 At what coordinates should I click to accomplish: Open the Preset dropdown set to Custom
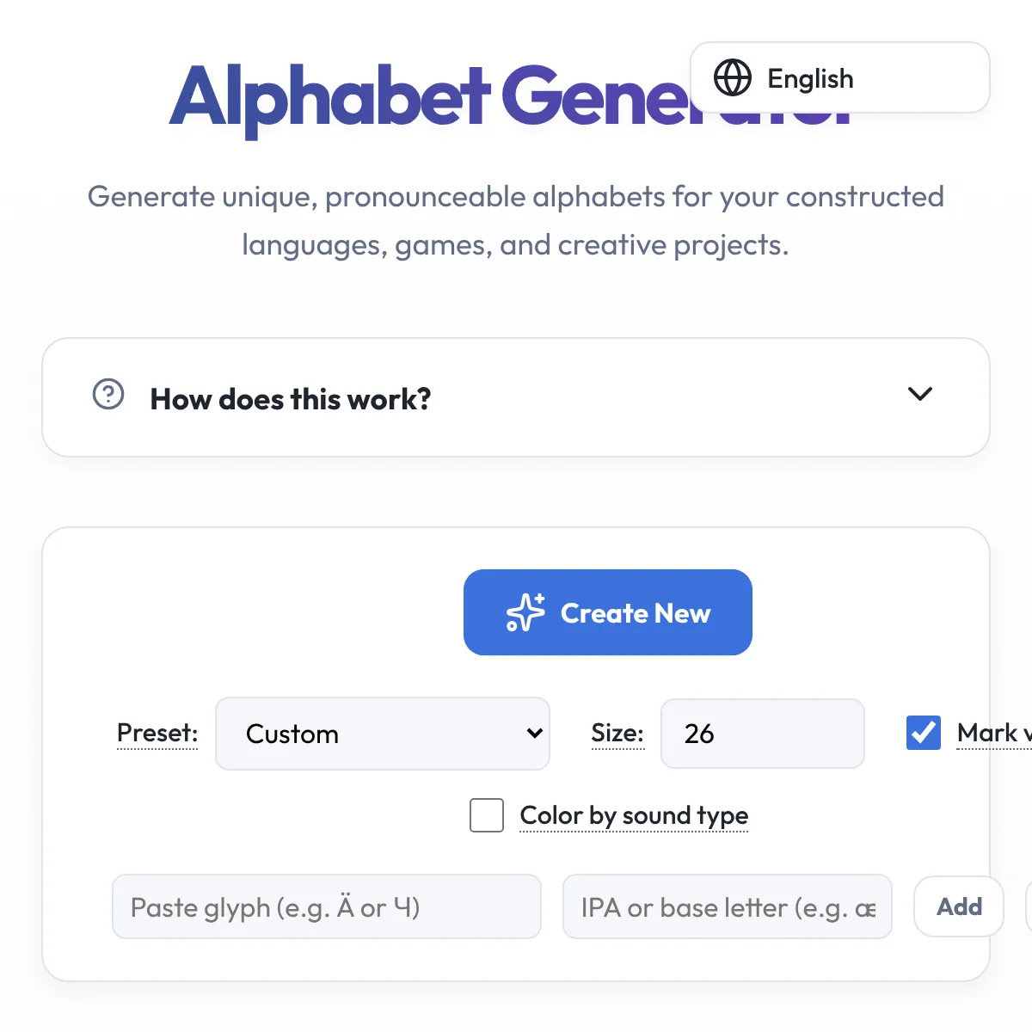coord(382,734)
